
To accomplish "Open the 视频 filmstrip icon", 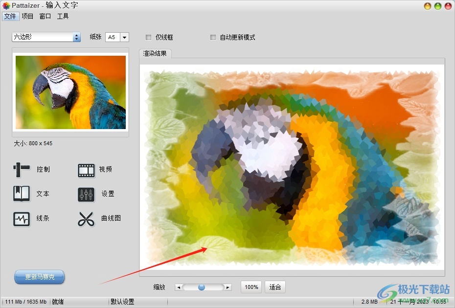I will pos(86,170).
